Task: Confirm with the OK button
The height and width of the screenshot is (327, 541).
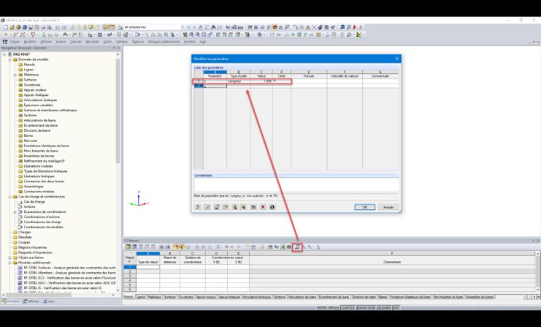Action: point(364,207)
